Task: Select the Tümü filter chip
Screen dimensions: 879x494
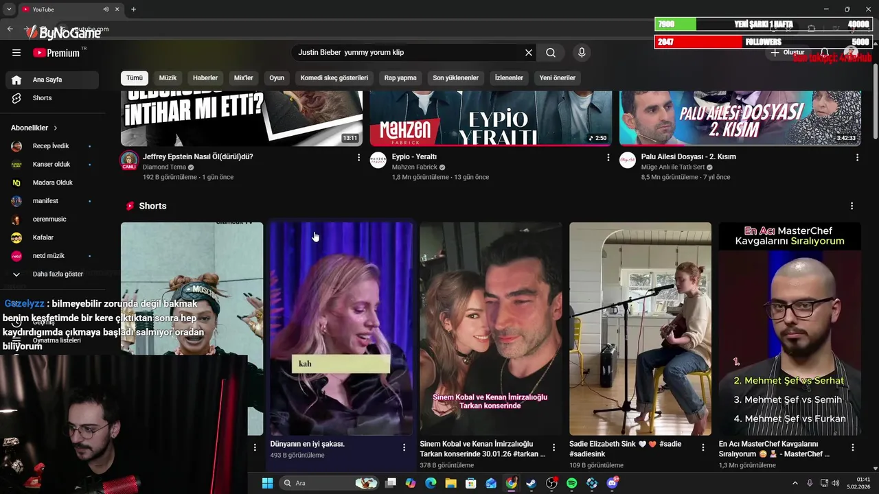Action: click(135, 78)
